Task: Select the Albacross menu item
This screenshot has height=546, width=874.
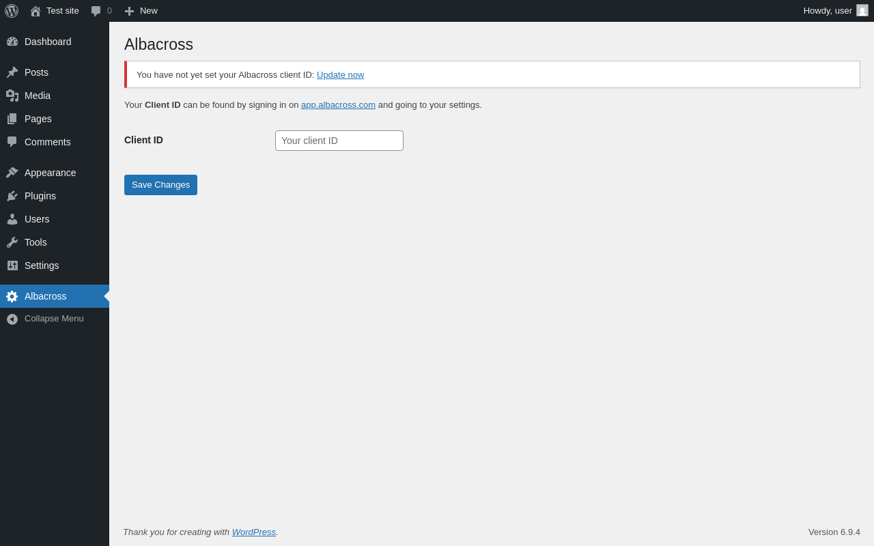Action: point(55,296)
